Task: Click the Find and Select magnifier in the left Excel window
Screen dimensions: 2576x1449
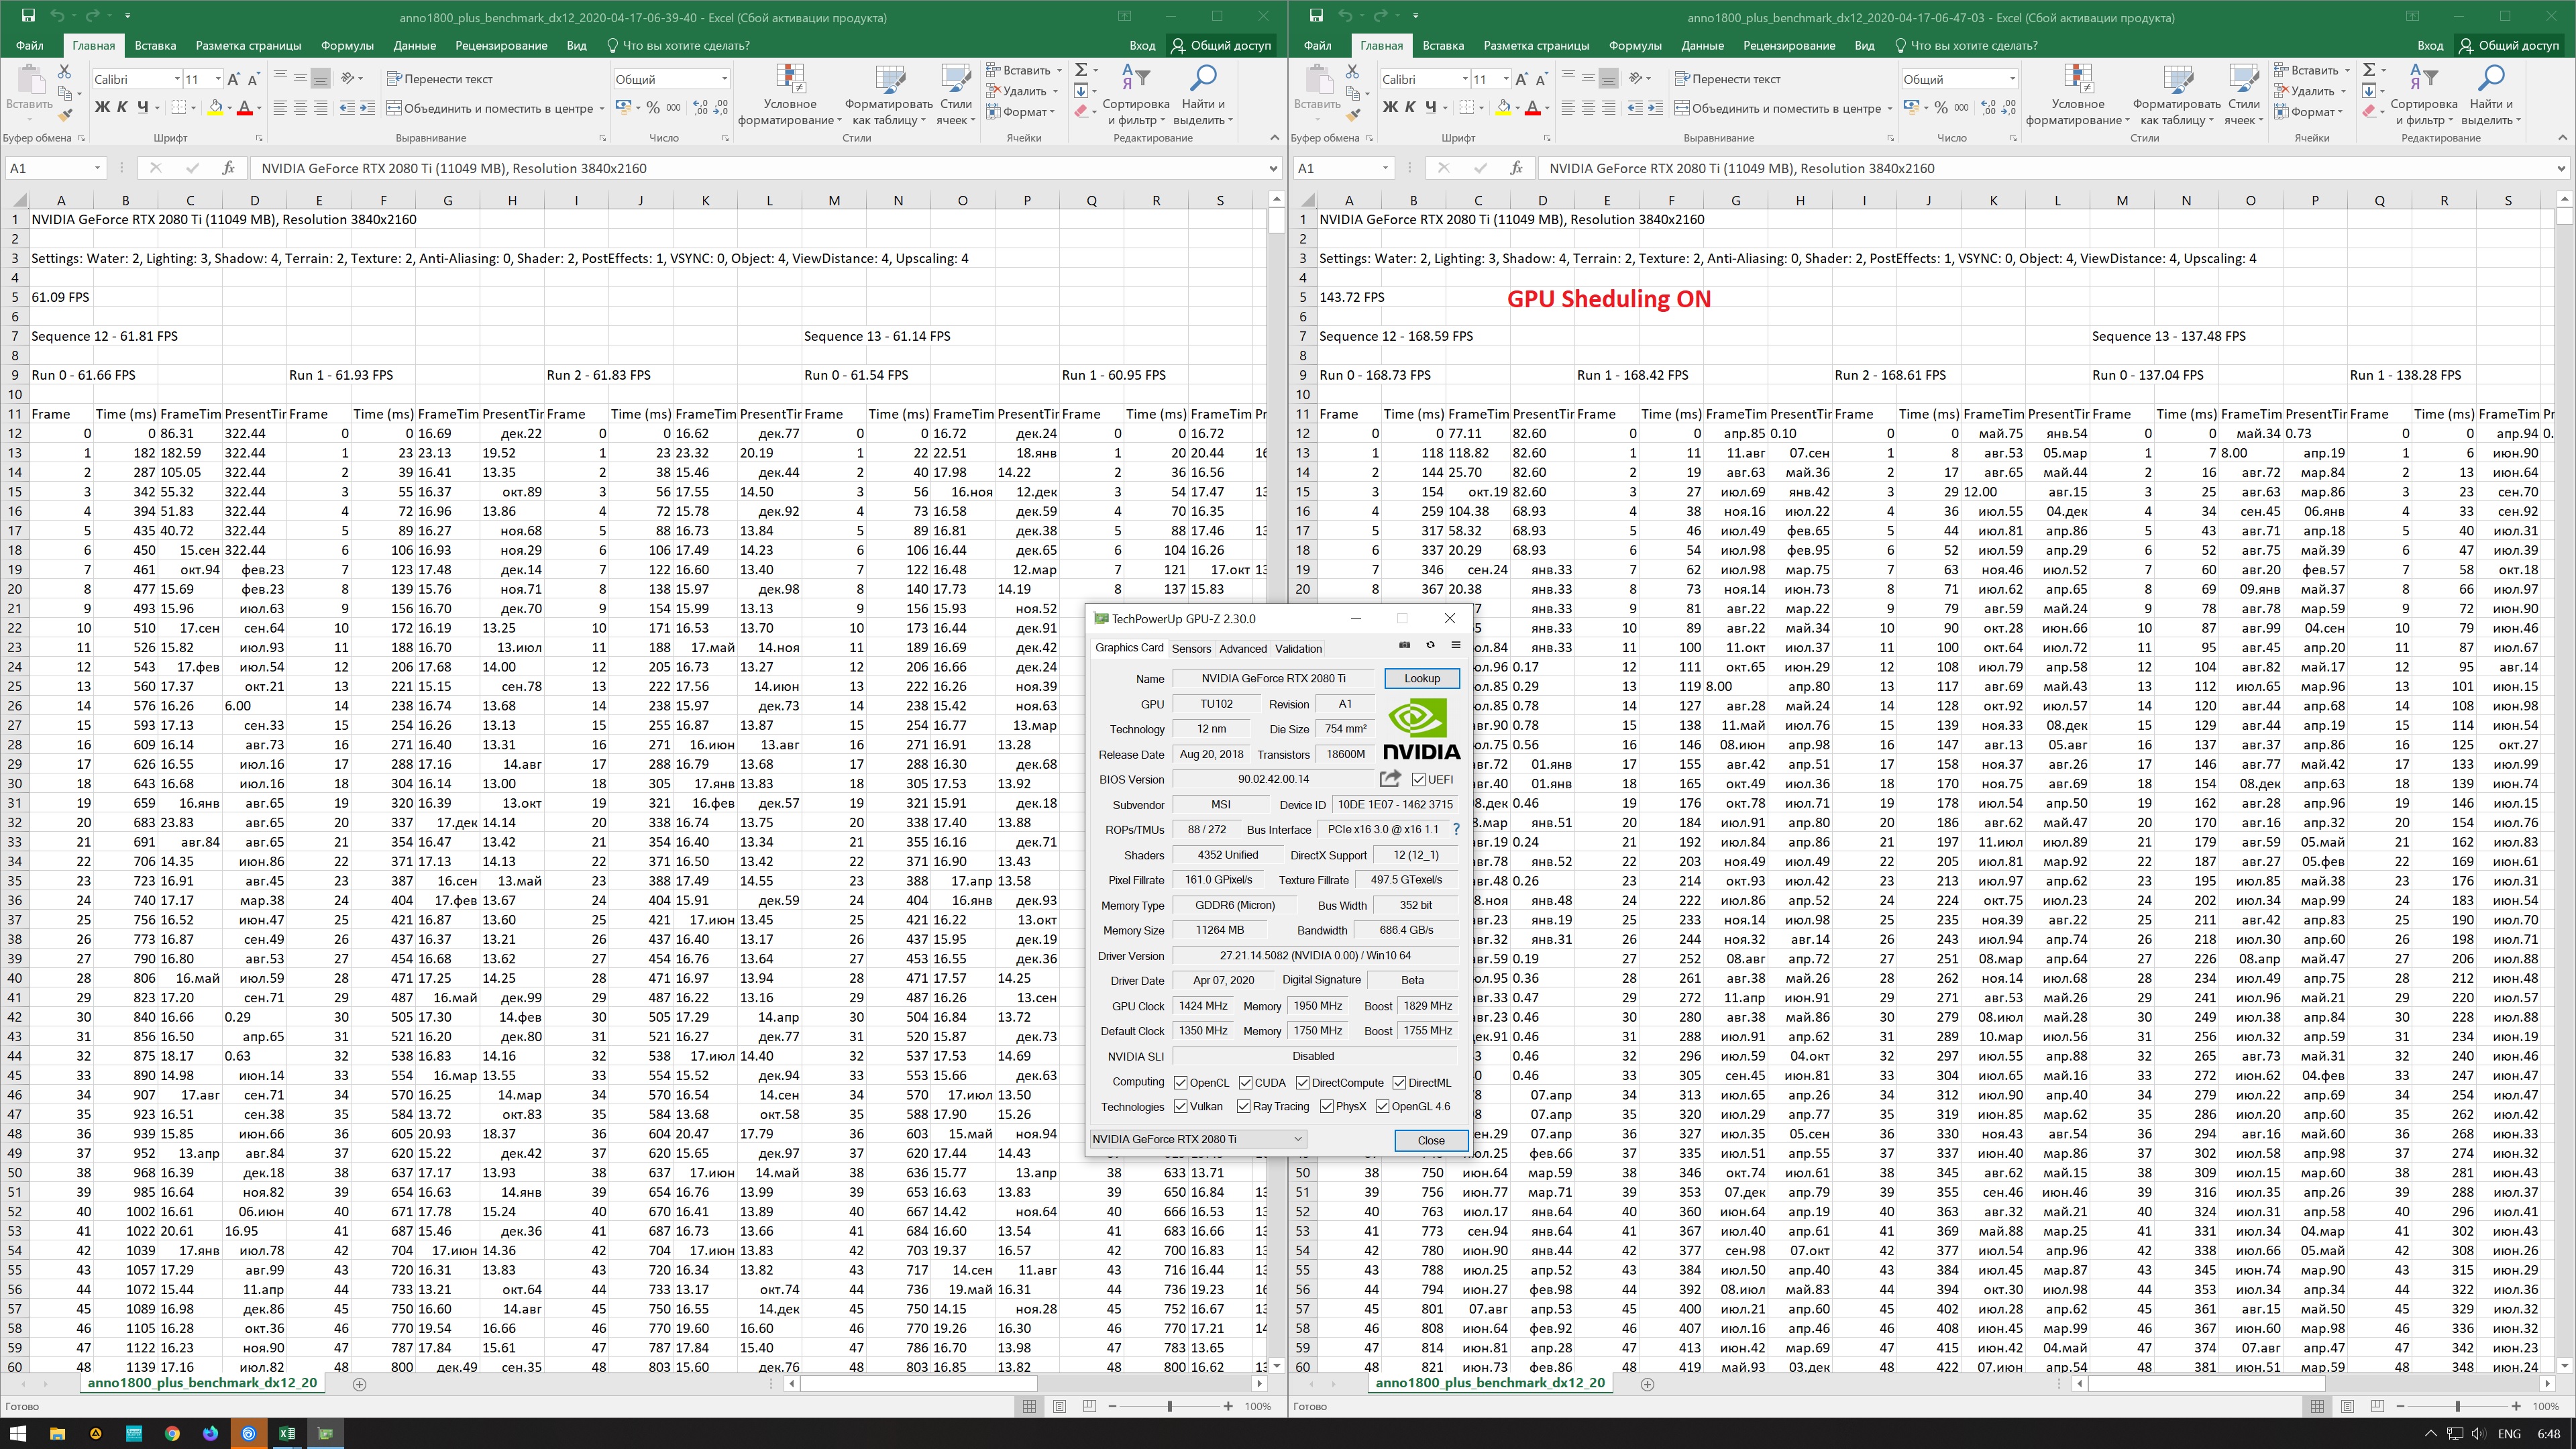Action: click(1204, 78)
